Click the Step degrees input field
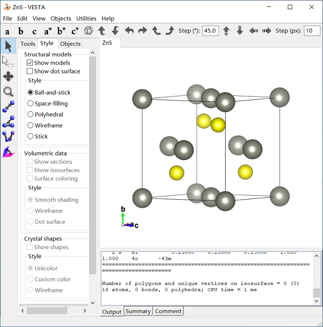The width and height of the screenshot is (323, 327). (x=210, y=31)
